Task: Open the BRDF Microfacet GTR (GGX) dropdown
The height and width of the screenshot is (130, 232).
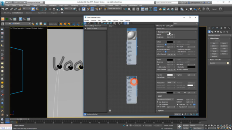Action: click(165, 100)
